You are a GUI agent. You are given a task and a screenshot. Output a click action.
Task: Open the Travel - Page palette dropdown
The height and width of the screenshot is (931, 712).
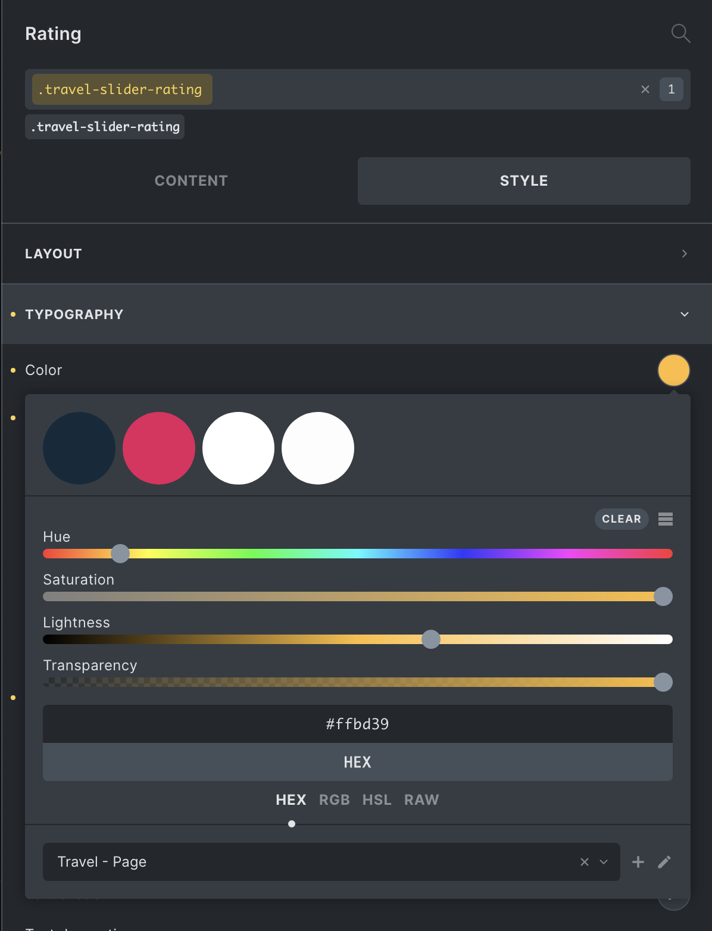point(604,862)
